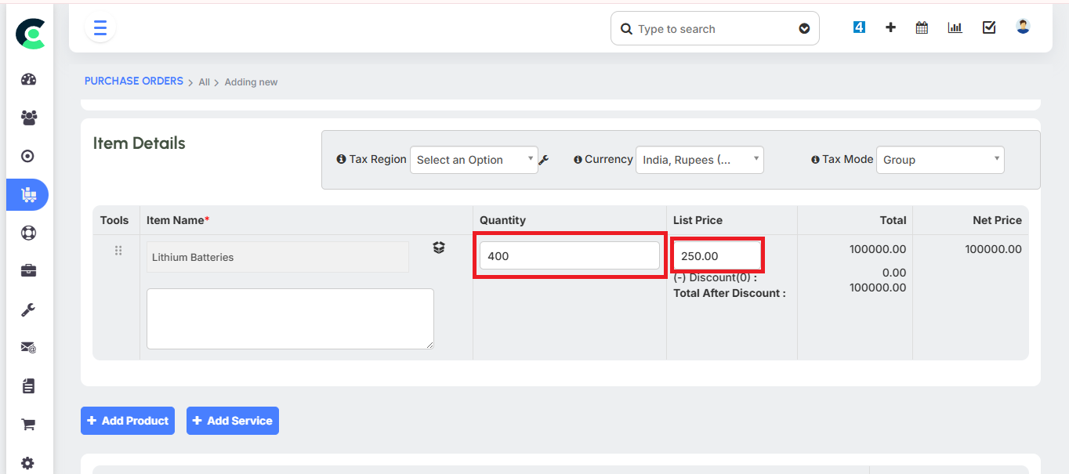Click the stacked layers icon next to Lithium Batteries
The image size is (1069, 474).
[x=439, y=247]
